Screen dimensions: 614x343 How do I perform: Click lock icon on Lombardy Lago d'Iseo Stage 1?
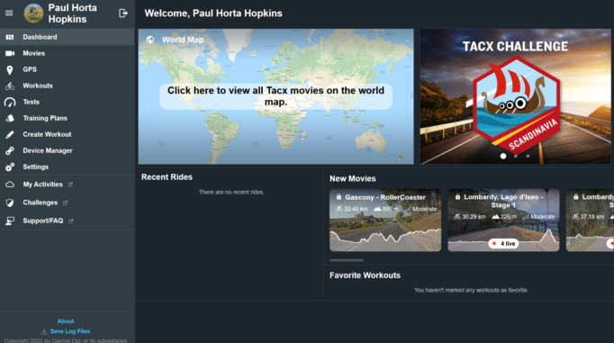click(457, 196)
